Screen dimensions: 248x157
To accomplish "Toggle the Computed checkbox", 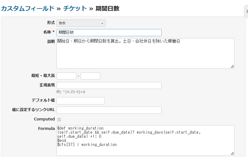I will tap(59, 119).
